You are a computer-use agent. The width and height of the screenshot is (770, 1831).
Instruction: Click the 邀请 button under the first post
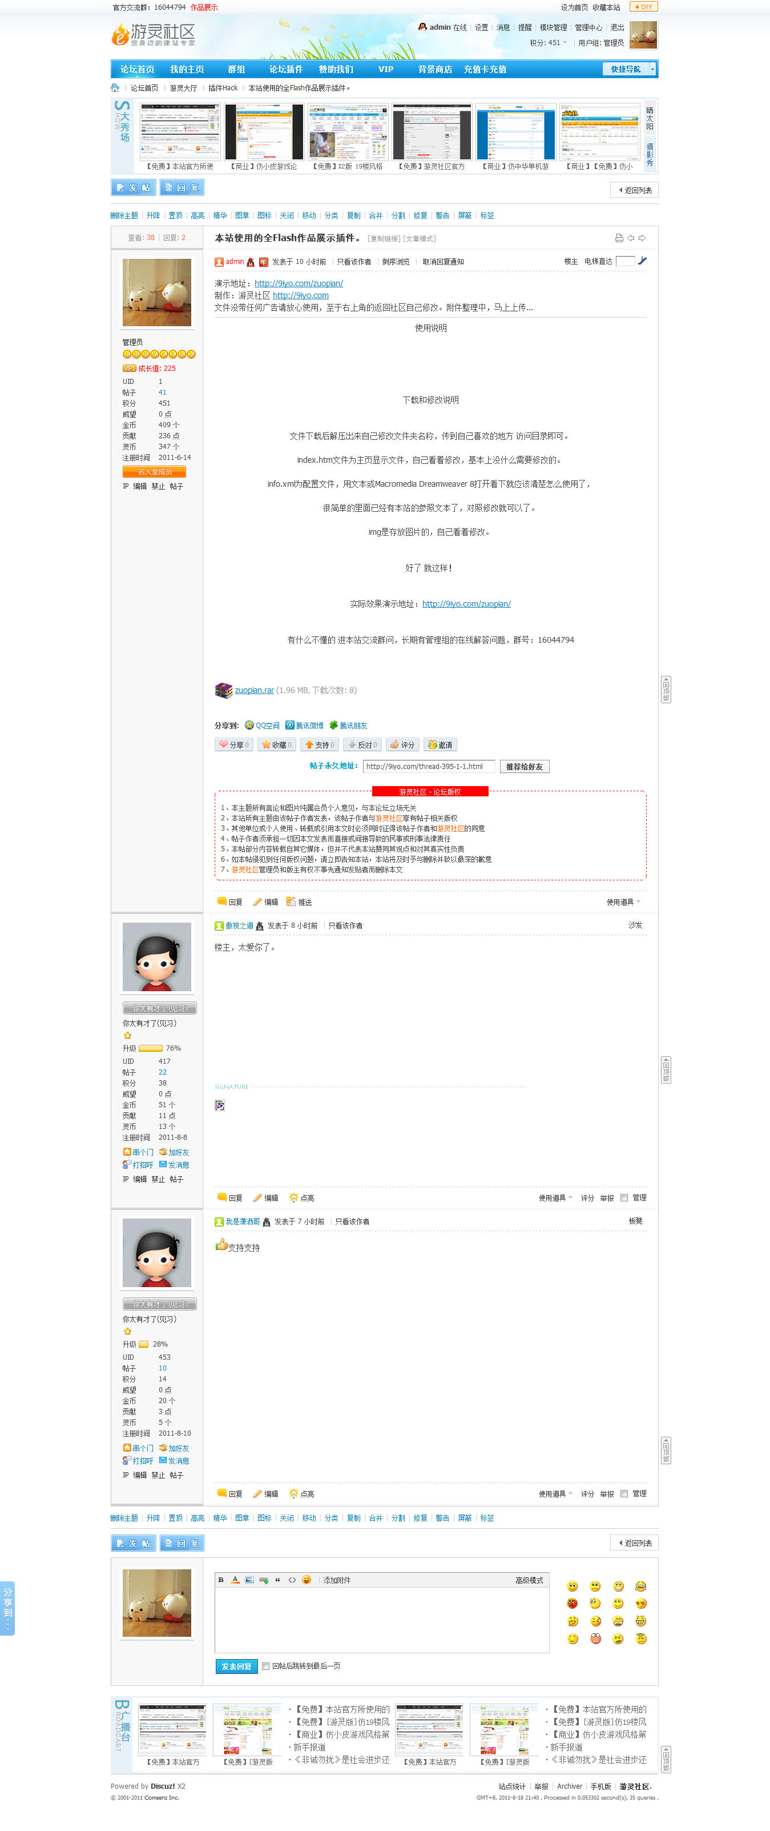(441, 745)
